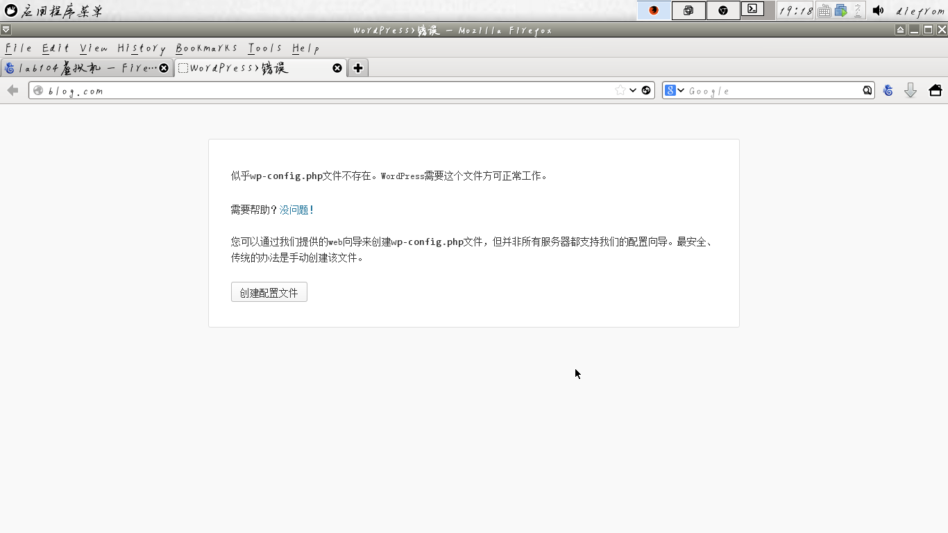Viewport: 948px width, 533px height.
Task: Shade the Firefox window with roll-up button
Action: tap(900, 30)
